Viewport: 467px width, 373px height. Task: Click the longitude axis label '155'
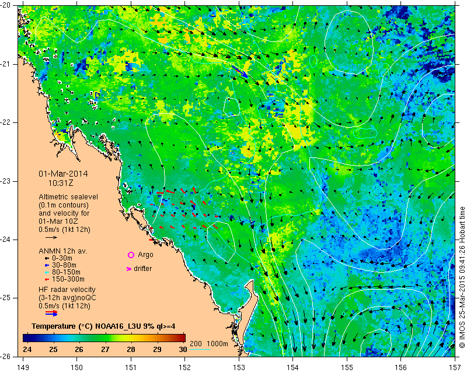click(347, 367)
